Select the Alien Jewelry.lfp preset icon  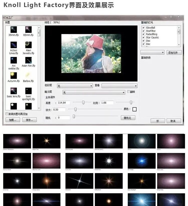(28, 45)
